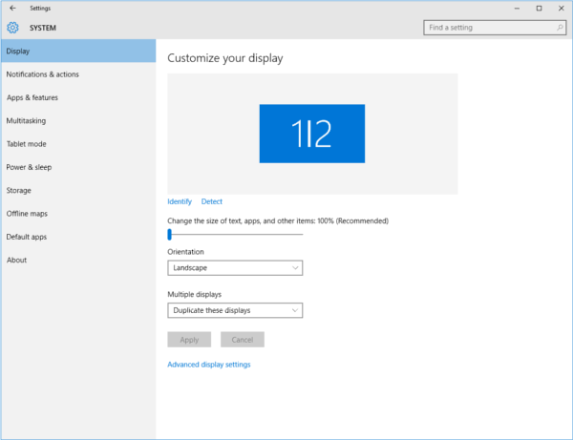Go to Apps & features
The image size is (573, 440).
tap(78, 97)
